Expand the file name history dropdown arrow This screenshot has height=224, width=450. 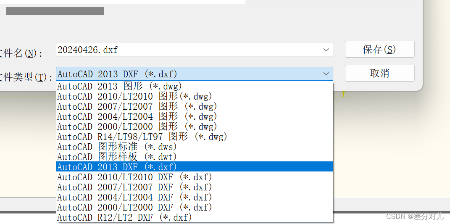[326, 50]
